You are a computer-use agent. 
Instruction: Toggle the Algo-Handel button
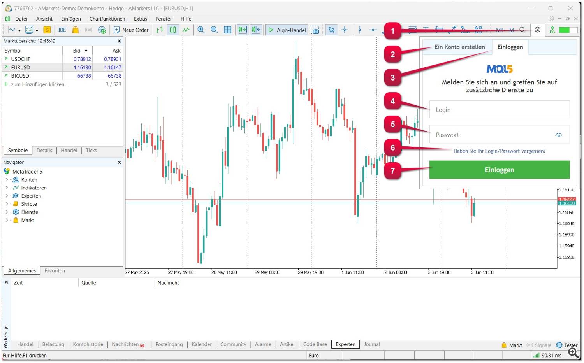coord(287,30)
